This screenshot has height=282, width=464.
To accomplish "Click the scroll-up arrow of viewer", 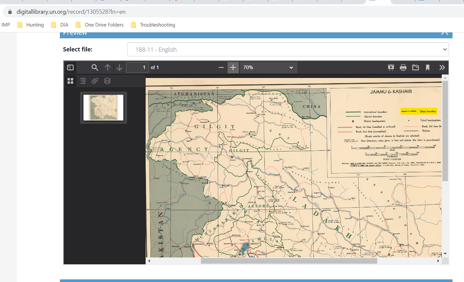I will coord(445,78).
